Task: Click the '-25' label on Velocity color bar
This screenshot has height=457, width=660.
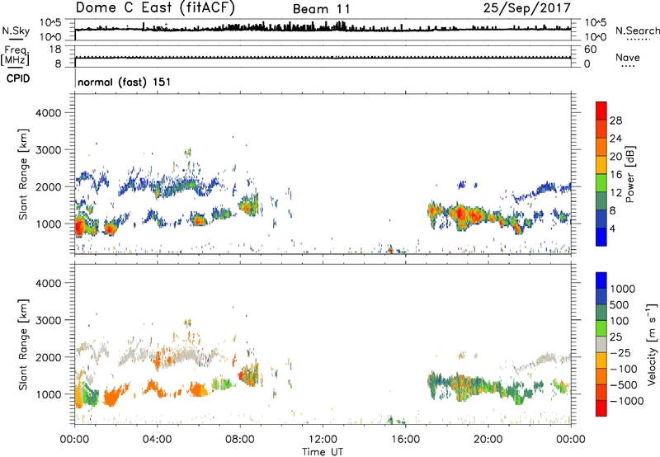Action: [620, 352]
